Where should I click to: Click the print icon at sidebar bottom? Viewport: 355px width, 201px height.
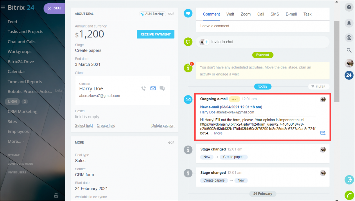pyautogui.click(x=56, y=195)
